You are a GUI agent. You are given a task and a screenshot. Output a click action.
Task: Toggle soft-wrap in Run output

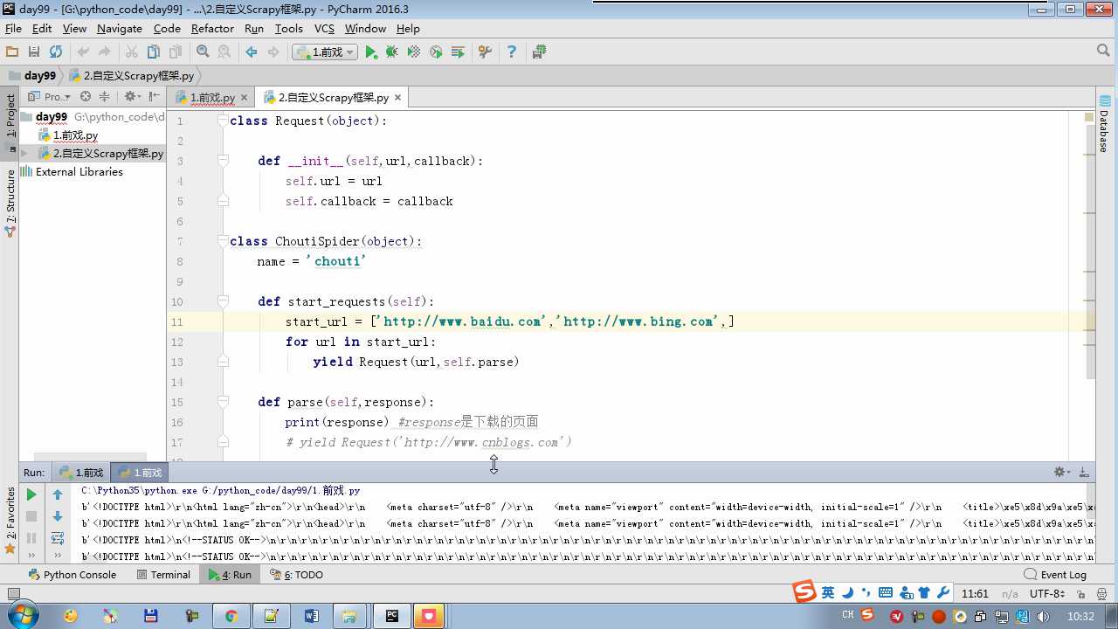pos(58,538)
